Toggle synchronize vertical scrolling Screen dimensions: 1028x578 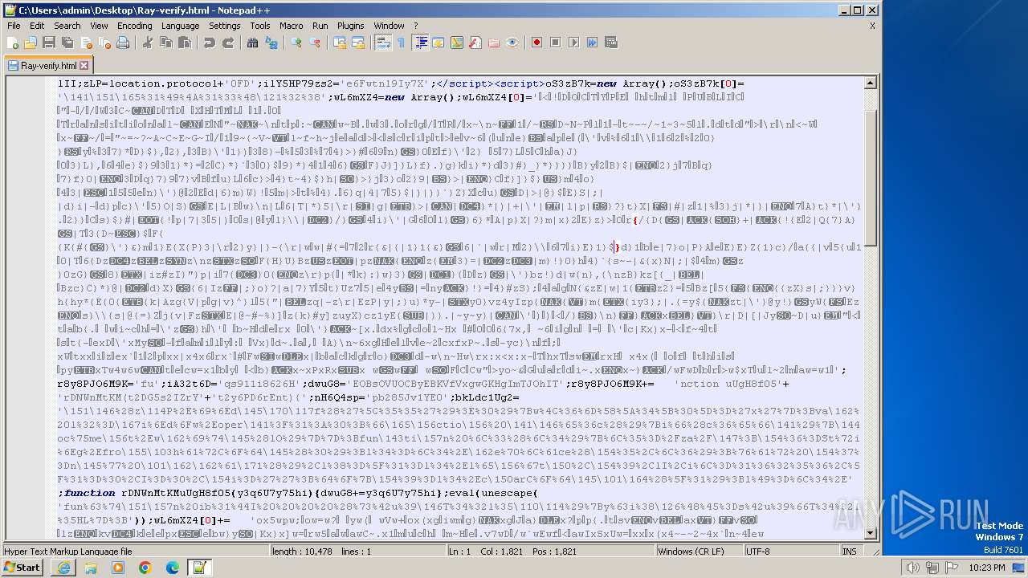pos(340,43)
